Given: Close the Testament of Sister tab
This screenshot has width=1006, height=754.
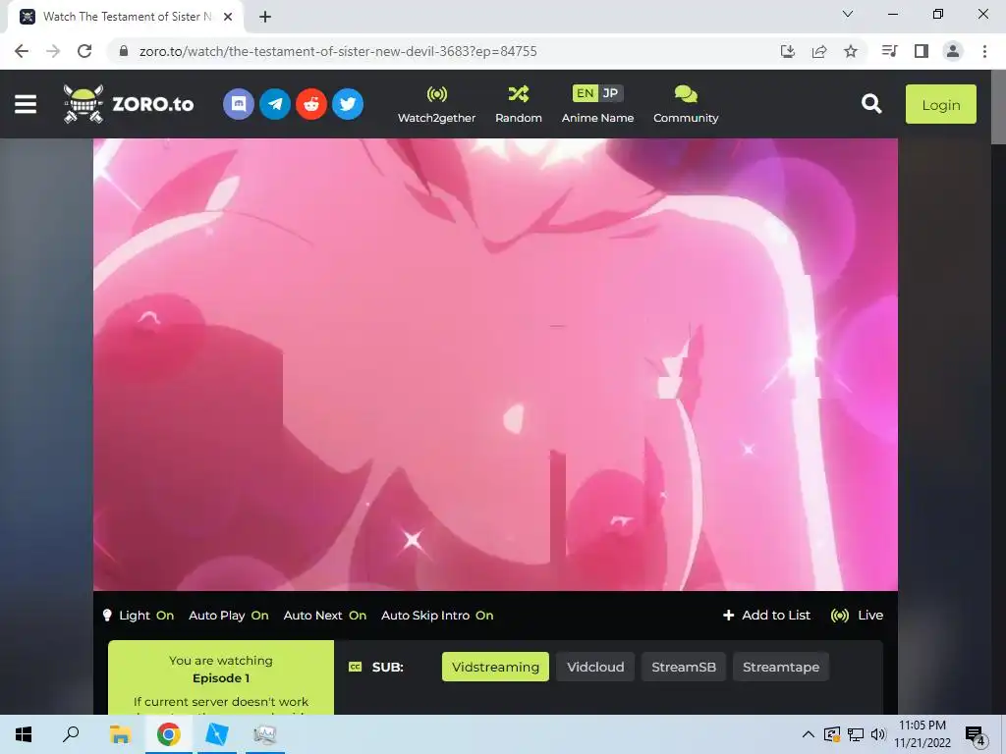Looking at the screenshot, I should (227, 17).
